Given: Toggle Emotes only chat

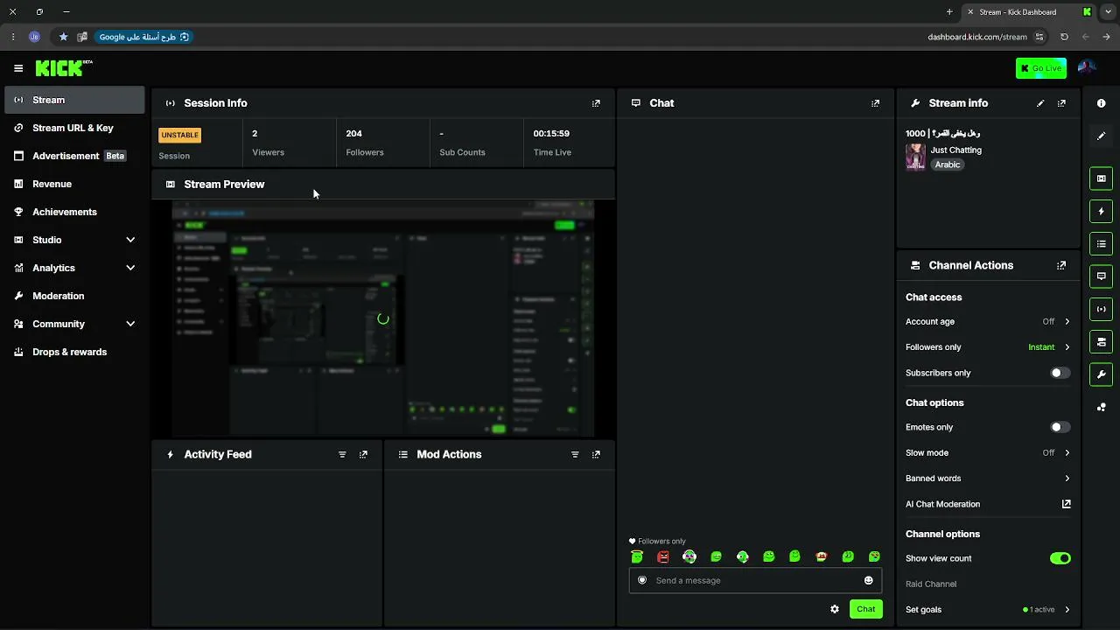Looking at the screenshot, I should click(1060, 427).
